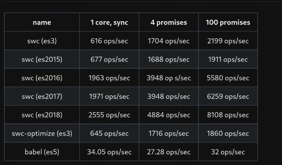282x165 pixels.
Task: Click the "27.28 ops/sec" cell
Action: [169, 152]
